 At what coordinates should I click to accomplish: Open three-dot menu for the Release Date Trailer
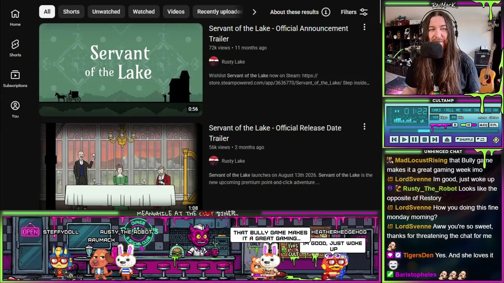364,127
